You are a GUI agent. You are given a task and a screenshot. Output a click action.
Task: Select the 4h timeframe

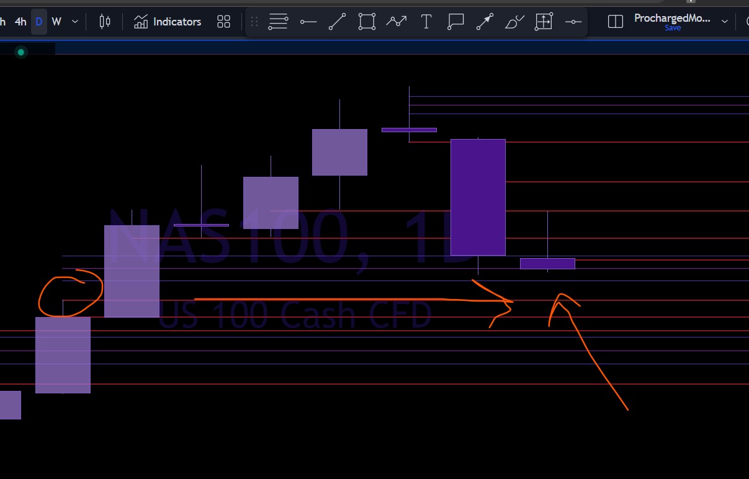20,22
